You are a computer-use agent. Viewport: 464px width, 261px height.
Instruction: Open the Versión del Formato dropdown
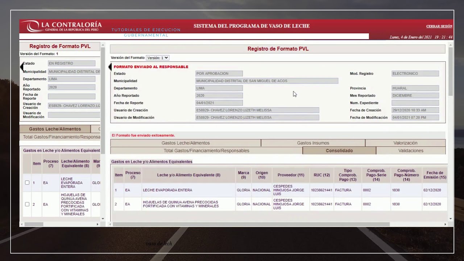[157, 58]
